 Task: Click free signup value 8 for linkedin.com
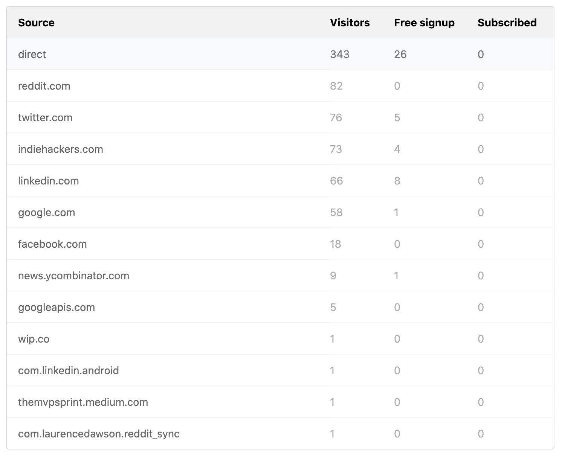click(397, 181)
